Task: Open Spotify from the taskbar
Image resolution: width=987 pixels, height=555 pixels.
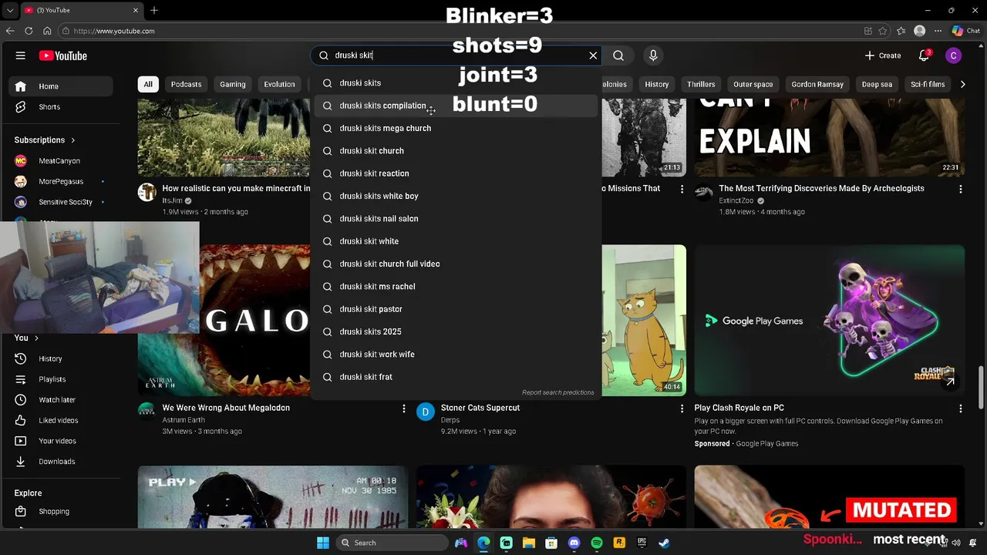Action: (596, 543)
